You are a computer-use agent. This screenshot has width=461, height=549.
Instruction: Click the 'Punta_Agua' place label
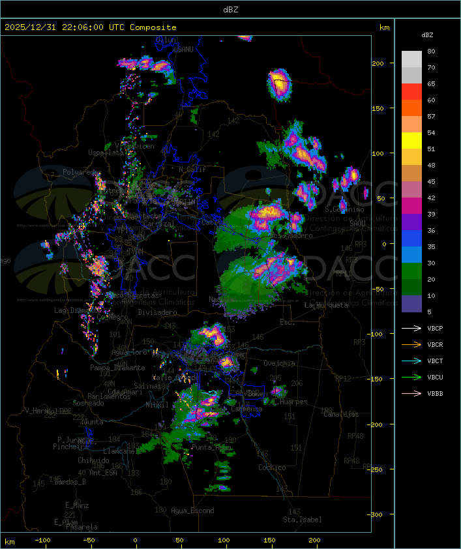211,447
